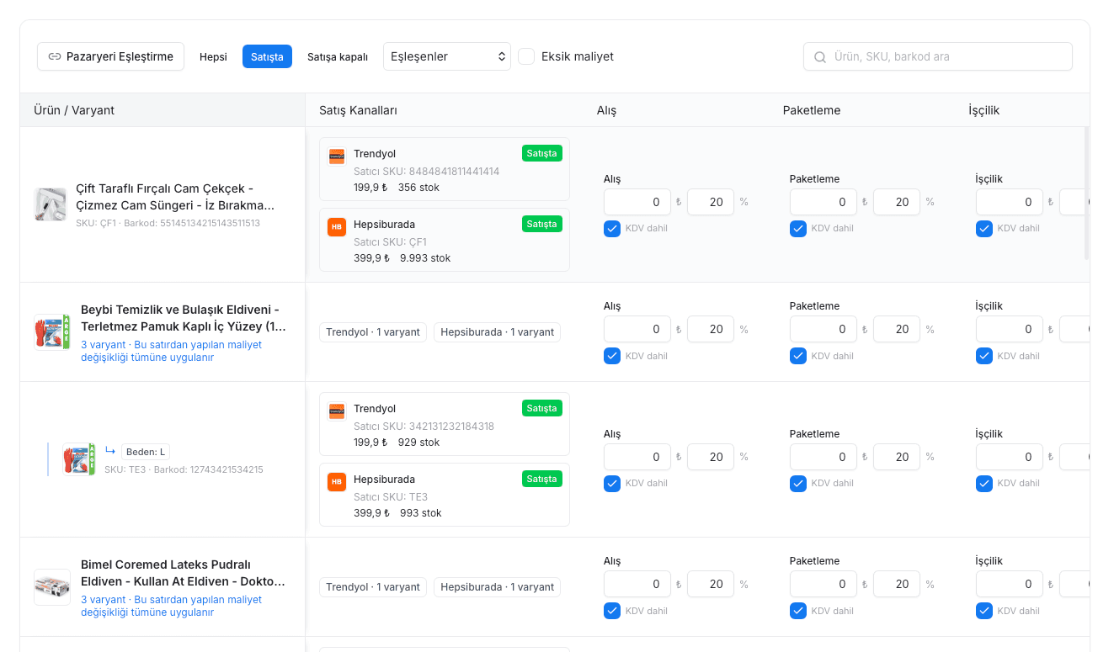Click Hepsiburada logo with SKU TE3
Screen dimensions: 1114x652
tap(337, 482)
